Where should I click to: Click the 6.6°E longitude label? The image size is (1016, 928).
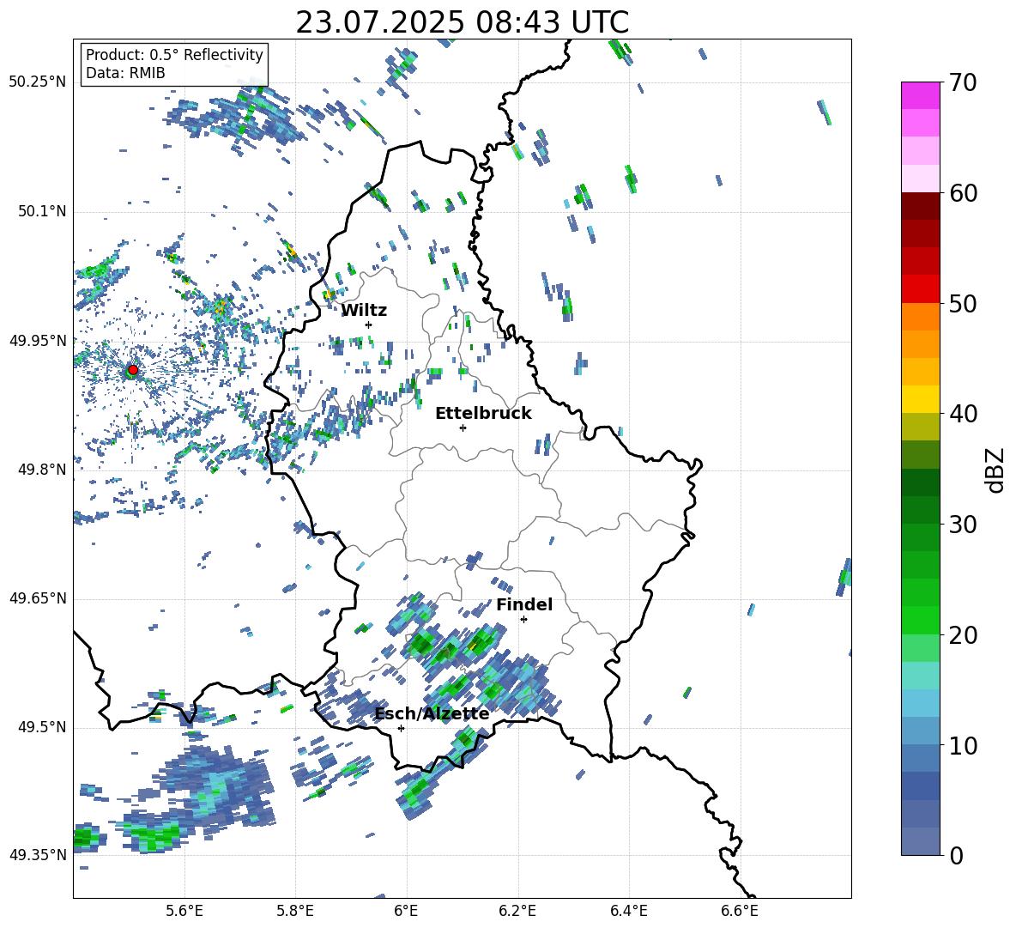(740, 912)
